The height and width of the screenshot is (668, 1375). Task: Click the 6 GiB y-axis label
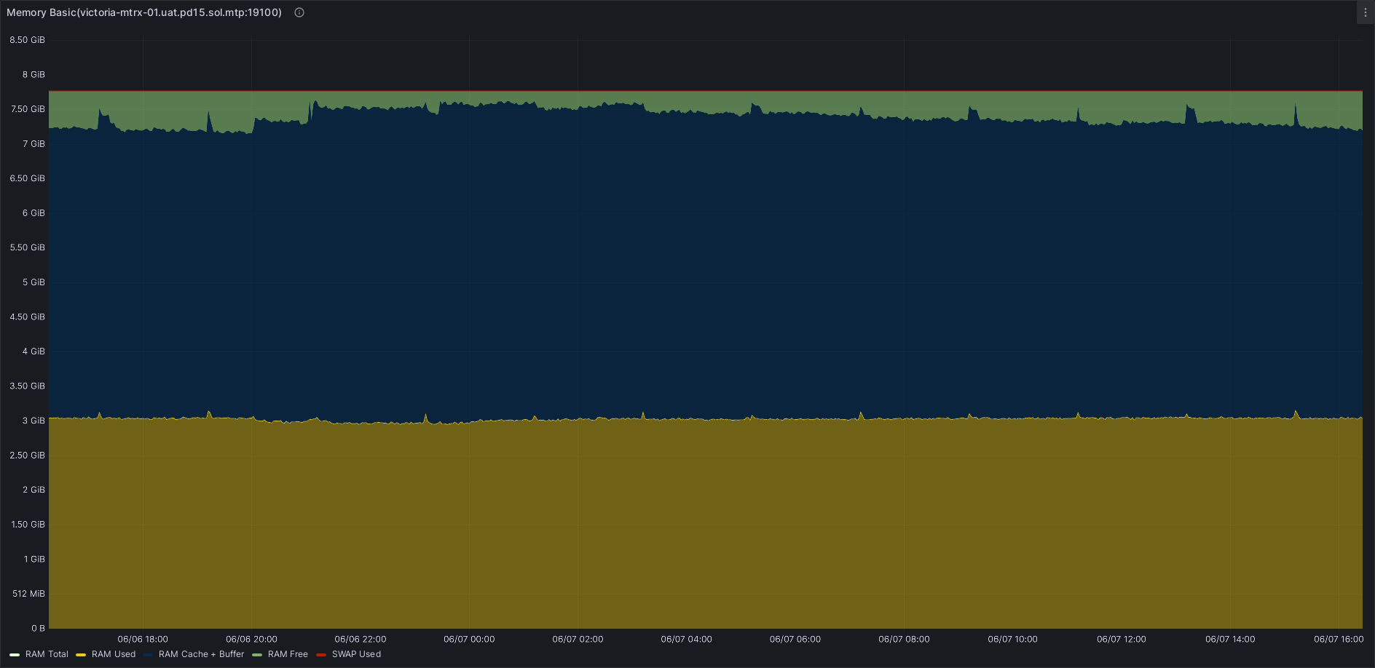click(x=34, y=213)
